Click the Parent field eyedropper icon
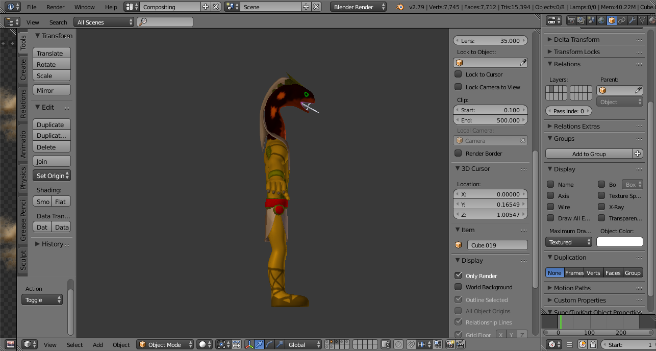The width and height of the screenshot is (656, 351). [x=638, y=90]
